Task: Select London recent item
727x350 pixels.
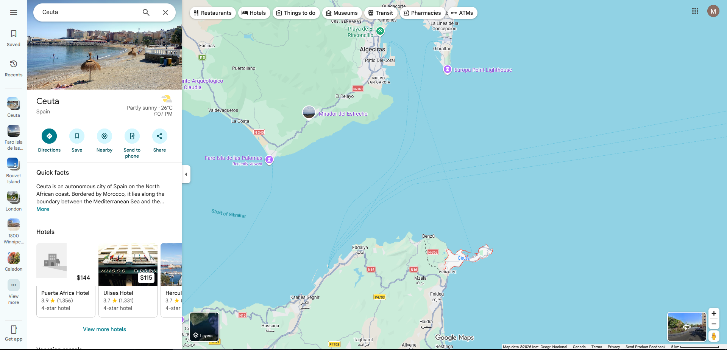Action: click(14, 201)
